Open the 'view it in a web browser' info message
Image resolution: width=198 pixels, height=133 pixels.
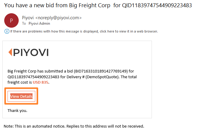pyautogui.click(x=84, y=31)
